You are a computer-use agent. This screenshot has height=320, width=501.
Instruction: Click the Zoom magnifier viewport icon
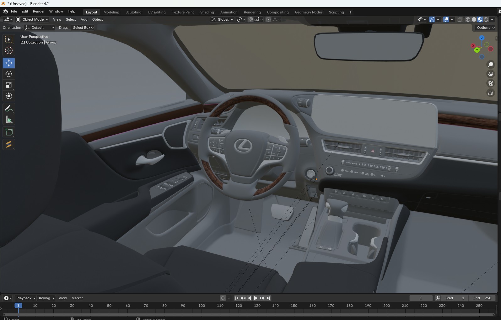coord(491,65)
